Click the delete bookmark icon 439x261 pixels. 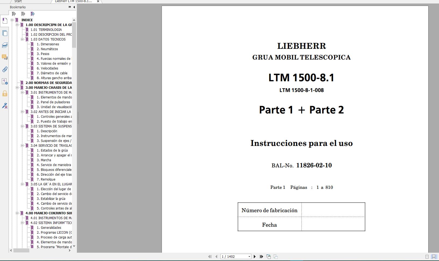[14, 14]
